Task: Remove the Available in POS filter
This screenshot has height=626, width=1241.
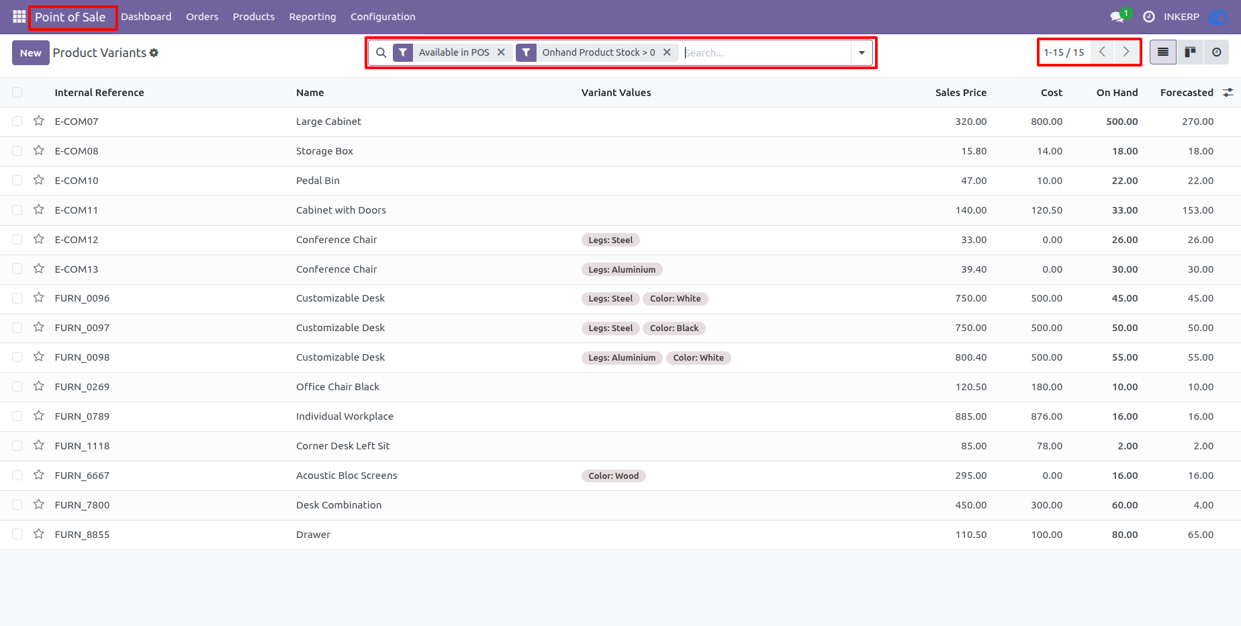Action: point(501,52)
